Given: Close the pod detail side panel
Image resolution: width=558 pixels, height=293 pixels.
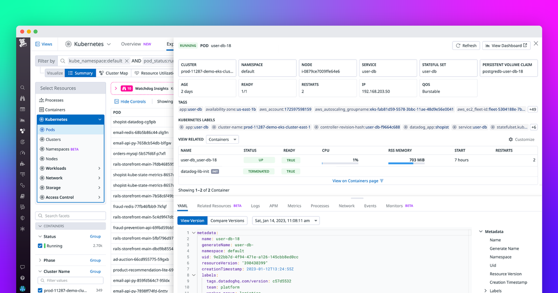Looking at the screenshot, I should click(x=536, y=43).
